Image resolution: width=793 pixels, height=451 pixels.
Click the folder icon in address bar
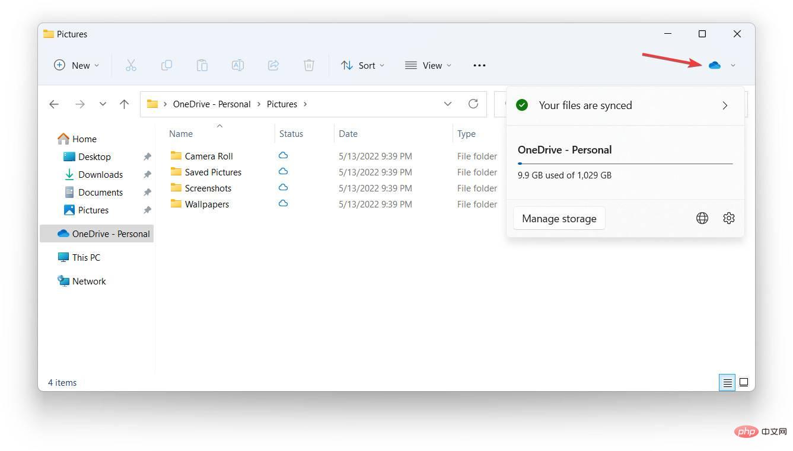coord(152,104)
